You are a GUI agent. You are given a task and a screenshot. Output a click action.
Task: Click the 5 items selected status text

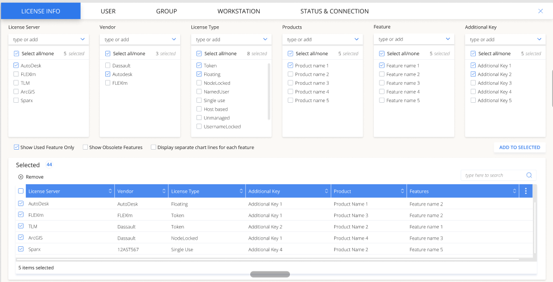coord(36,267)
